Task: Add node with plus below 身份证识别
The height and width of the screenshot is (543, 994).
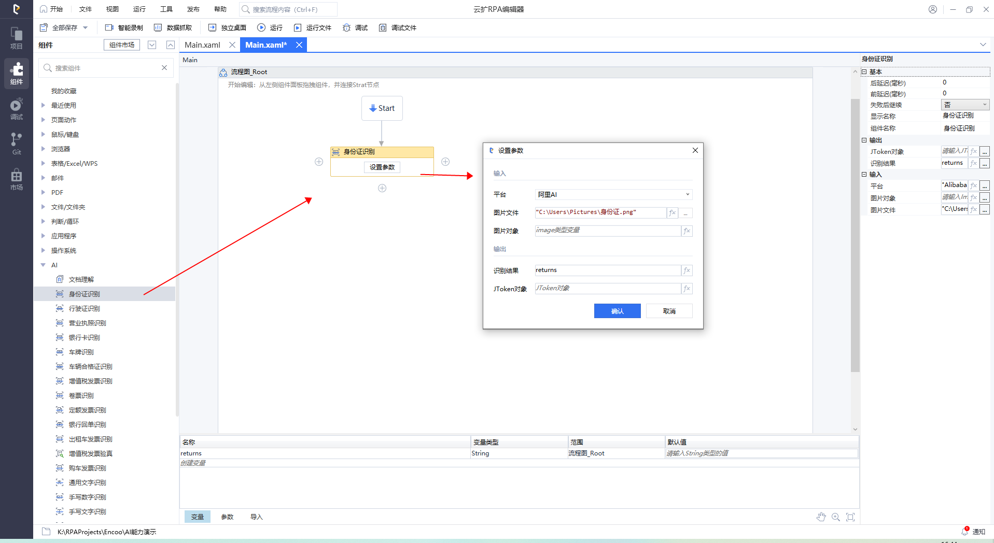Action: pos(382,188)
